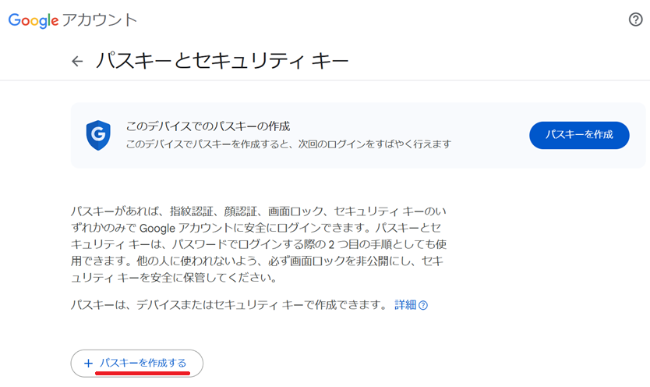This screenshot has height=387, width=650.
Task: Click the page title パスキーとセキュリティ キー
Action: pyautogui.click(x=222, y=62)
